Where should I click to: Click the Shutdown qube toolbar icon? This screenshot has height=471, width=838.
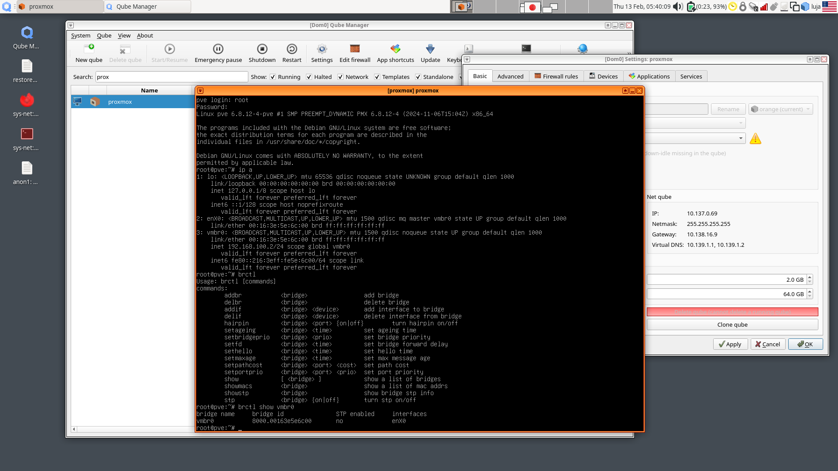(x=262, y=53)
